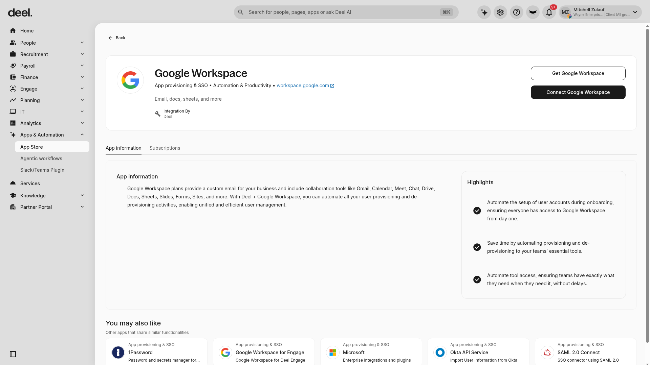Open the workspace.google.com link
The width and height of the screenshot is (650, 365).
pos(305,86)
